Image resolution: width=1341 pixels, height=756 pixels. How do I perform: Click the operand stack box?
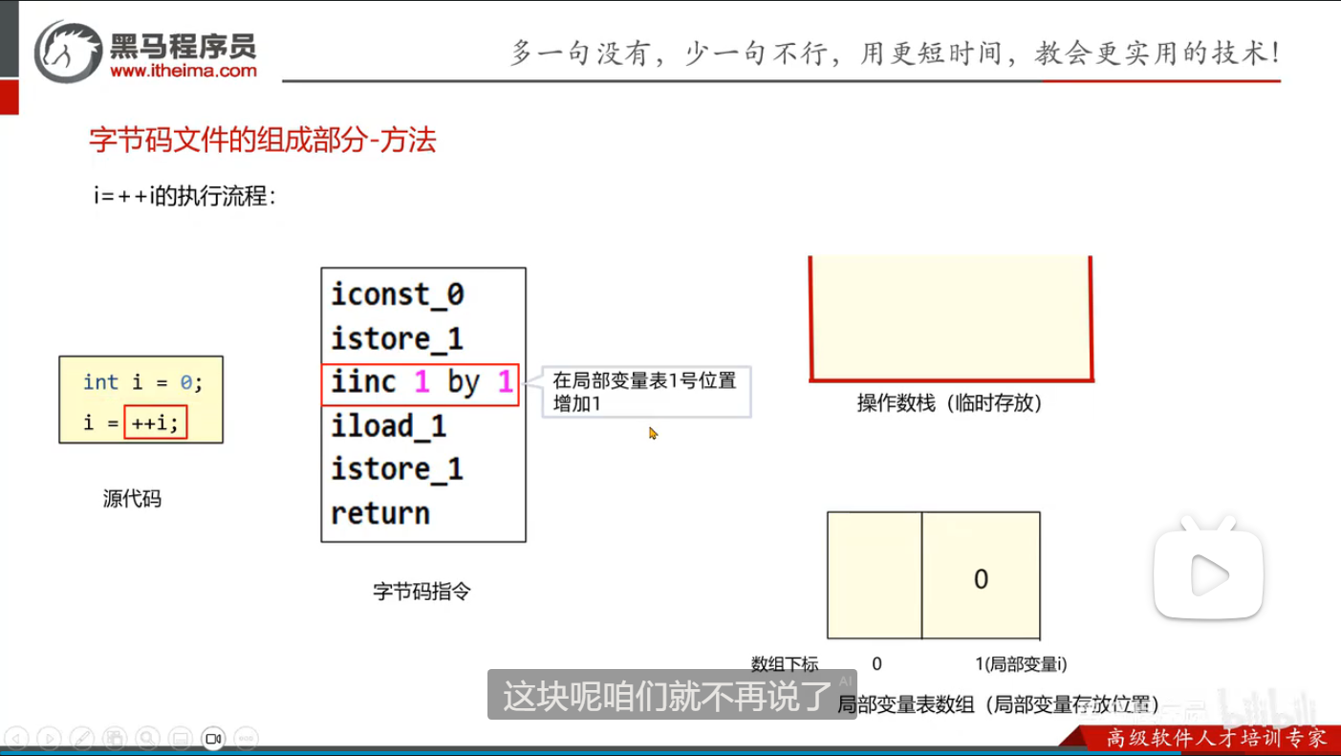951,318
